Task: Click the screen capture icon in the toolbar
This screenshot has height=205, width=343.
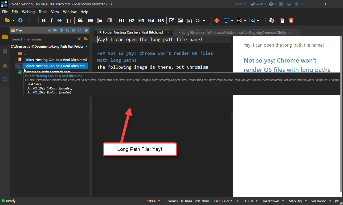Action: (x=226, y=20)
